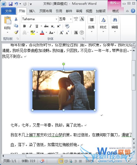Switch to the 插入 tab
137x165 pixels.
click(32, 11)
